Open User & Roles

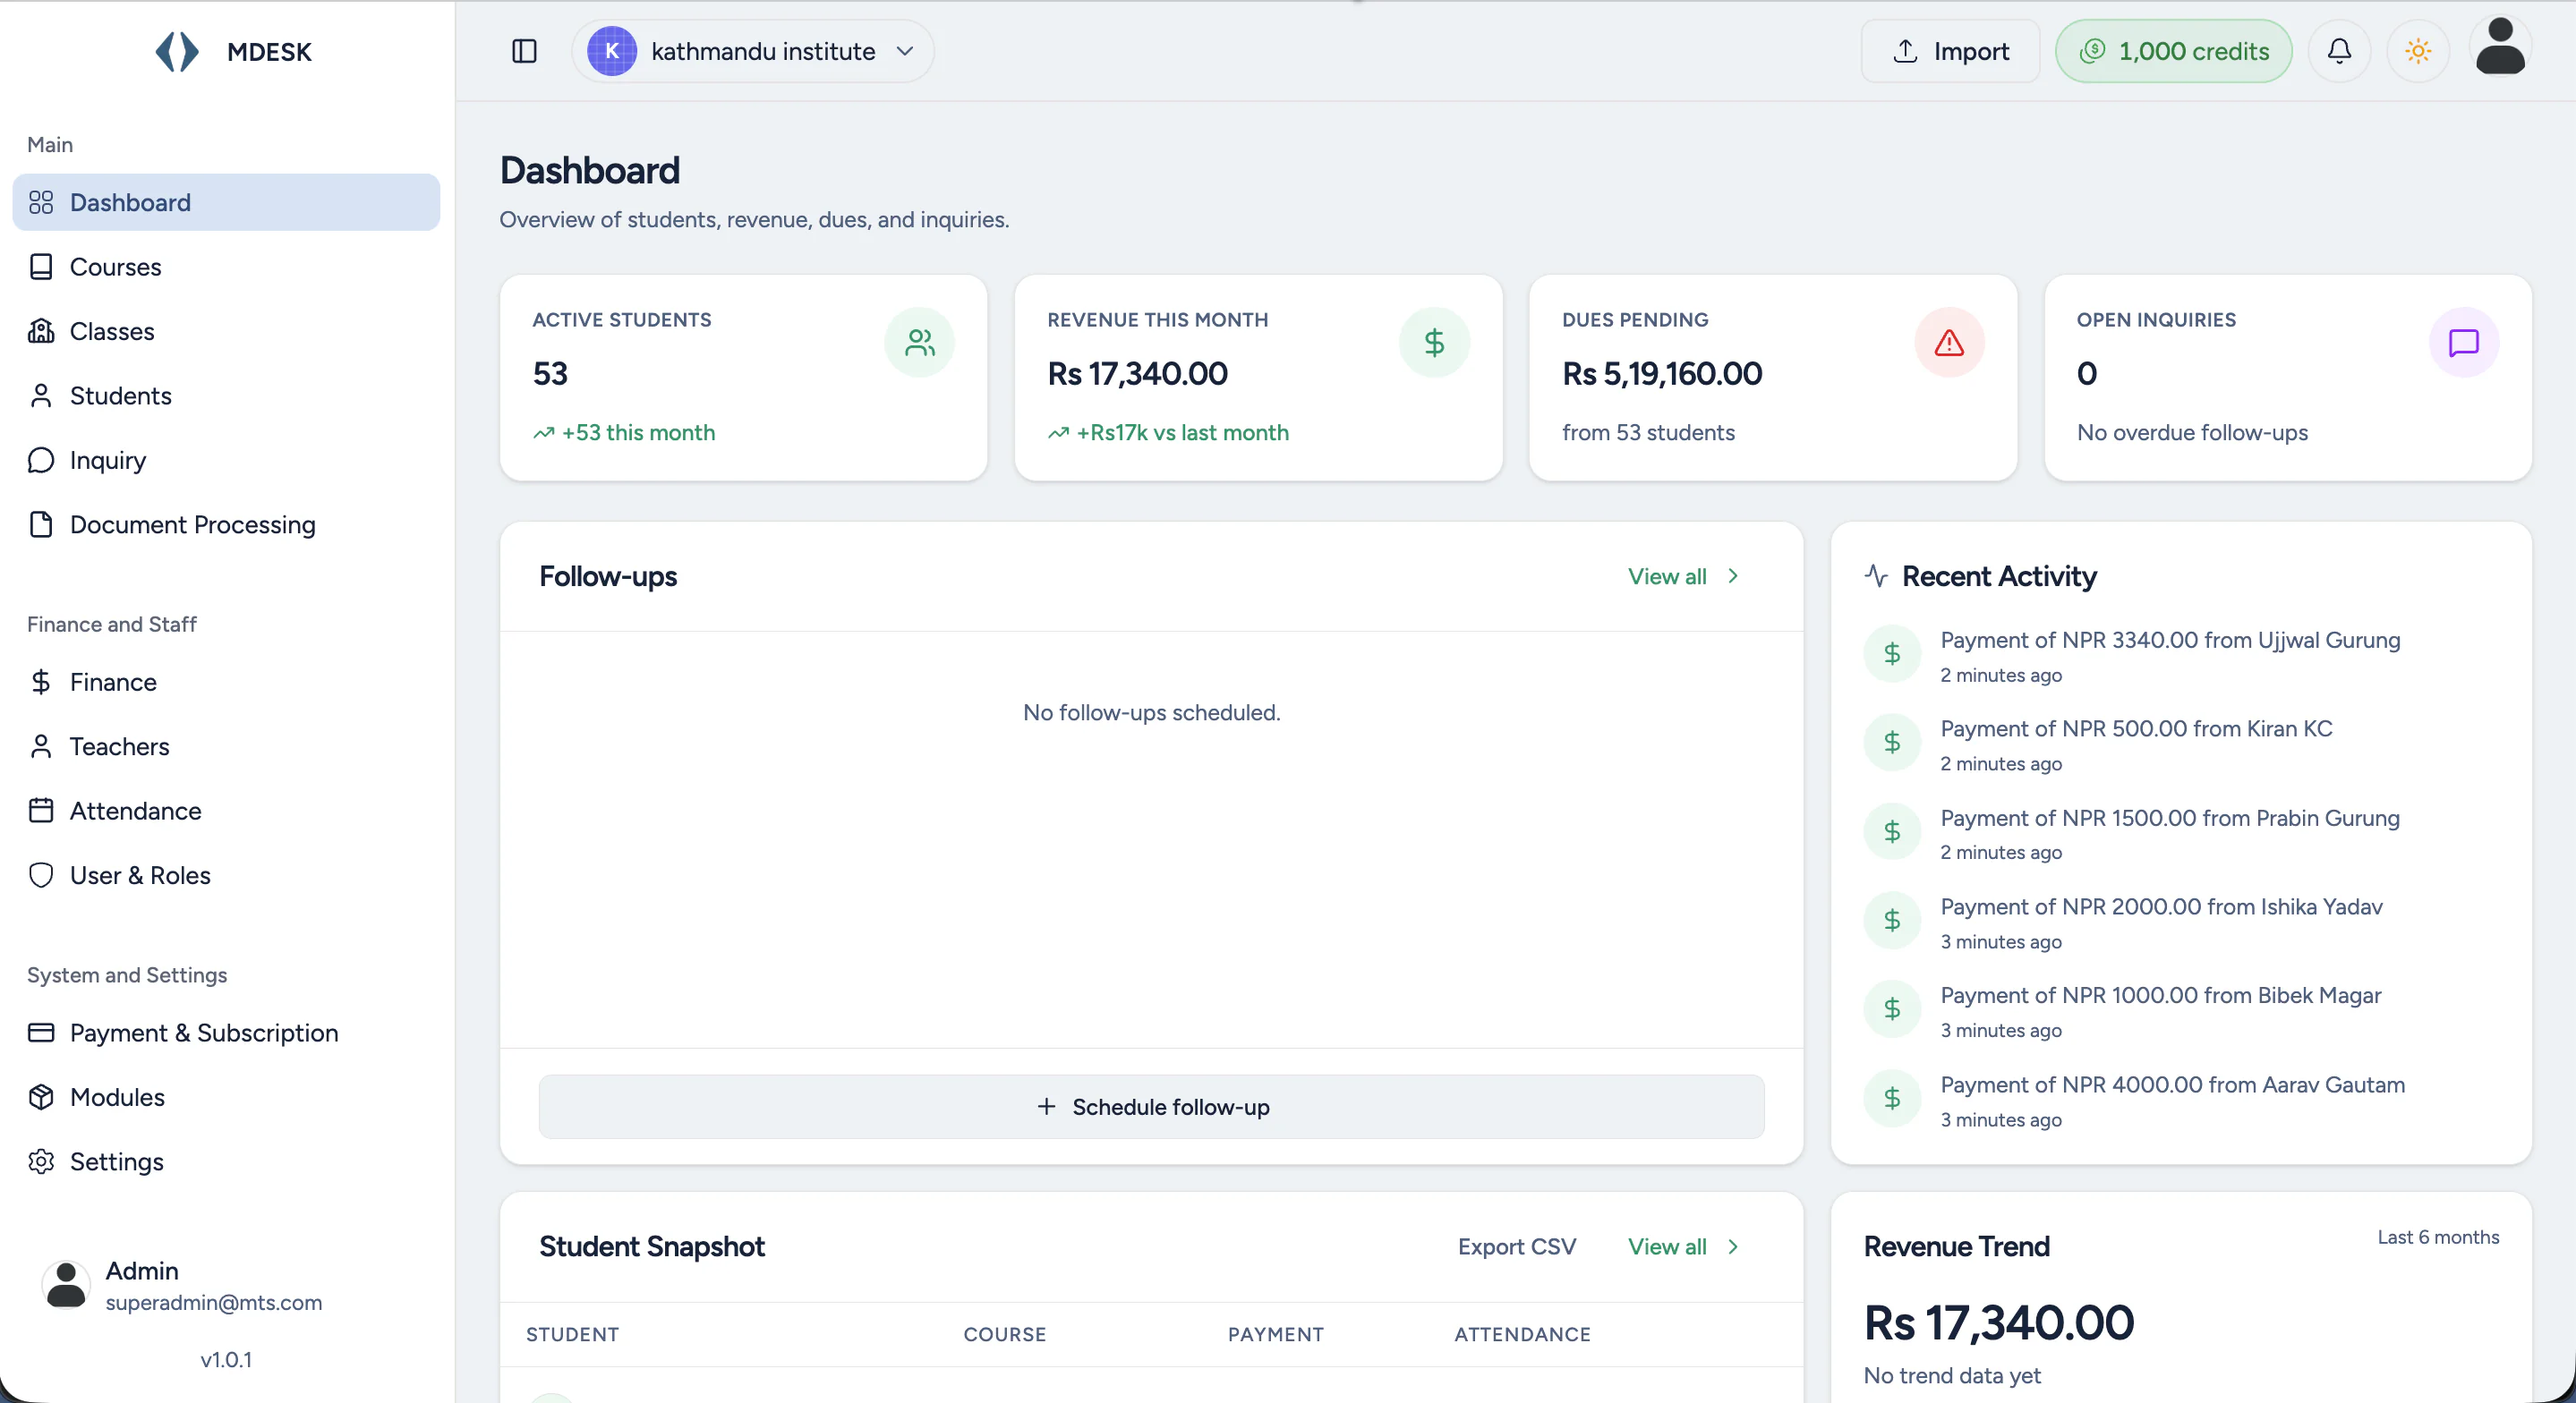[226, 876]
